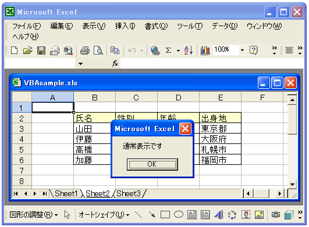Click last sheet tab navigation arrow
The width and height of the screenshot is (309, 227).
pyautogui.click(x=45, y=193)
